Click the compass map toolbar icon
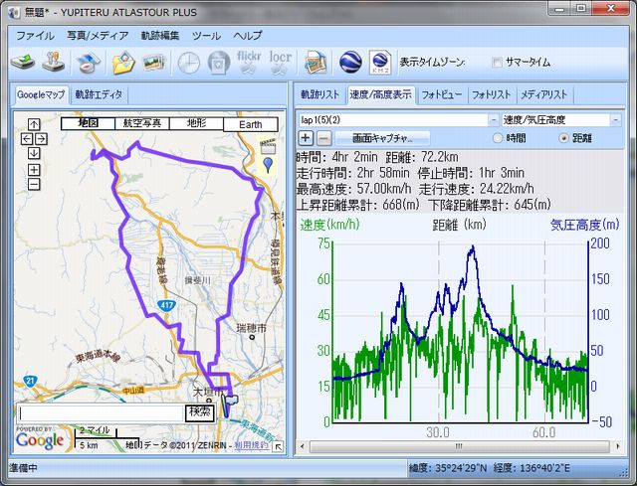This screenshot has height=486, width=637. [x=89, y=63]
